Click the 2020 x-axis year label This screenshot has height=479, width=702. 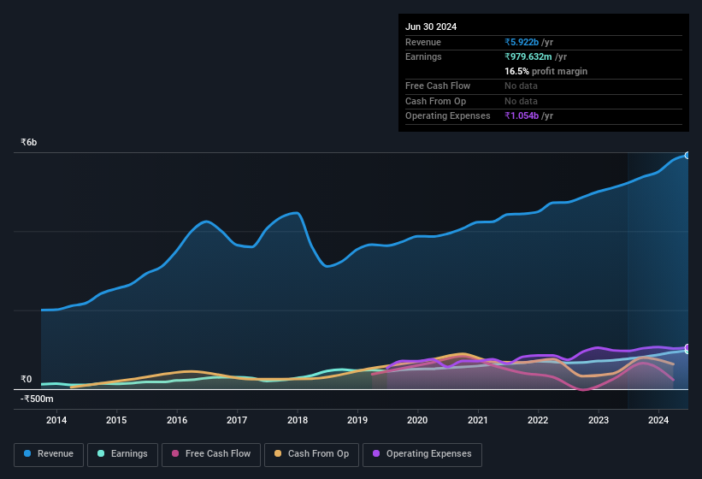tap(417, 420)
